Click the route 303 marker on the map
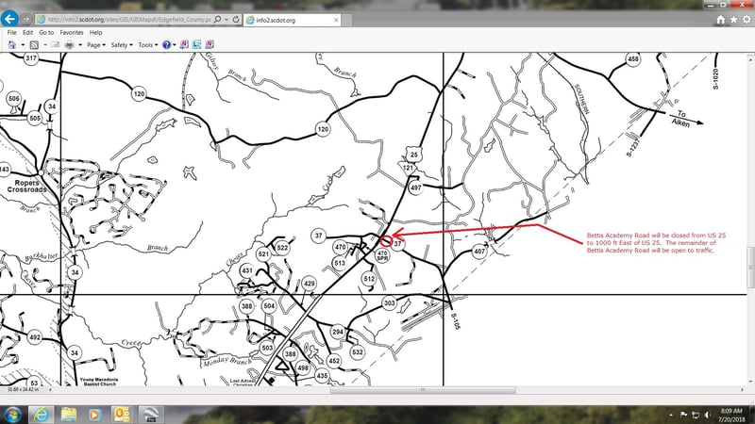755x424 pixels. (389, 302)
